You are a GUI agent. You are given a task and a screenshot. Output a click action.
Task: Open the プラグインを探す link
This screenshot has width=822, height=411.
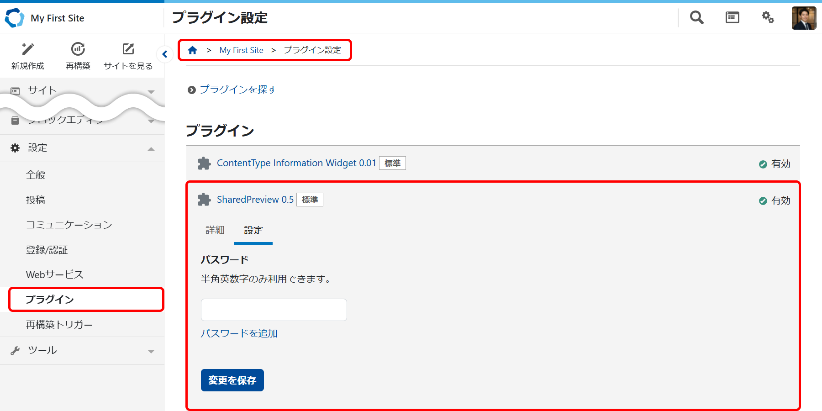(237, 90)
